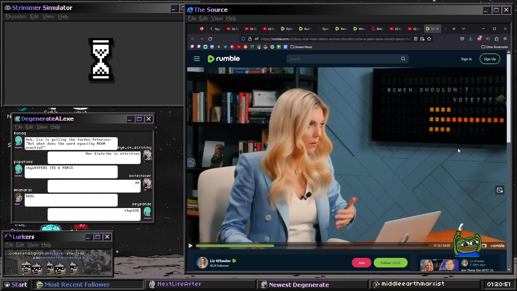
Task: Open Rumble's hamburger side menu
Action: [197, 59]
